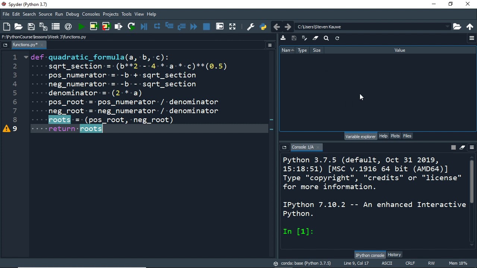Switch to the Plots tab
Image resolution: width=477 pixels, height=268 pixels.
point(395,136)
